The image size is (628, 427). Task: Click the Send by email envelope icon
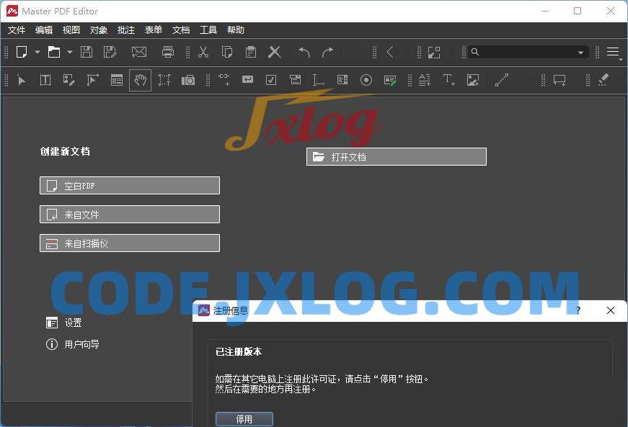(139, 52)
